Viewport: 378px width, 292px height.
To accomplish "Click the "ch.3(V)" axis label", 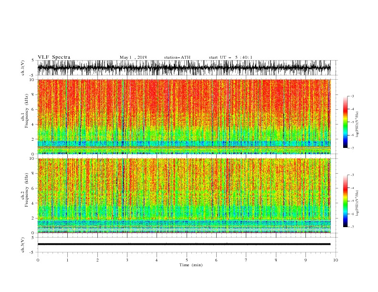I will pos(23,245).
